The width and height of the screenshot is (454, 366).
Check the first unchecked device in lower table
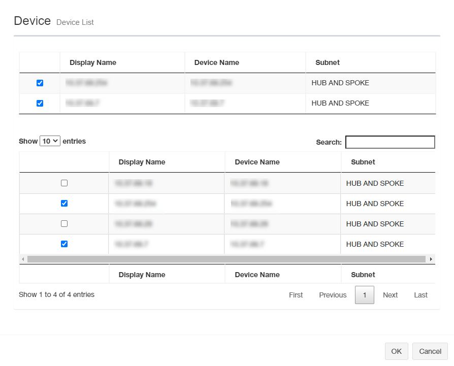[x=64, y=183]
